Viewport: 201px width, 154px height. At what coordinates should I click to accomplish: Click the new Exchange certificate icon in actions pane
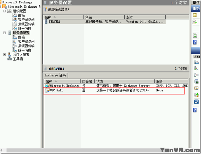[196, 88]
